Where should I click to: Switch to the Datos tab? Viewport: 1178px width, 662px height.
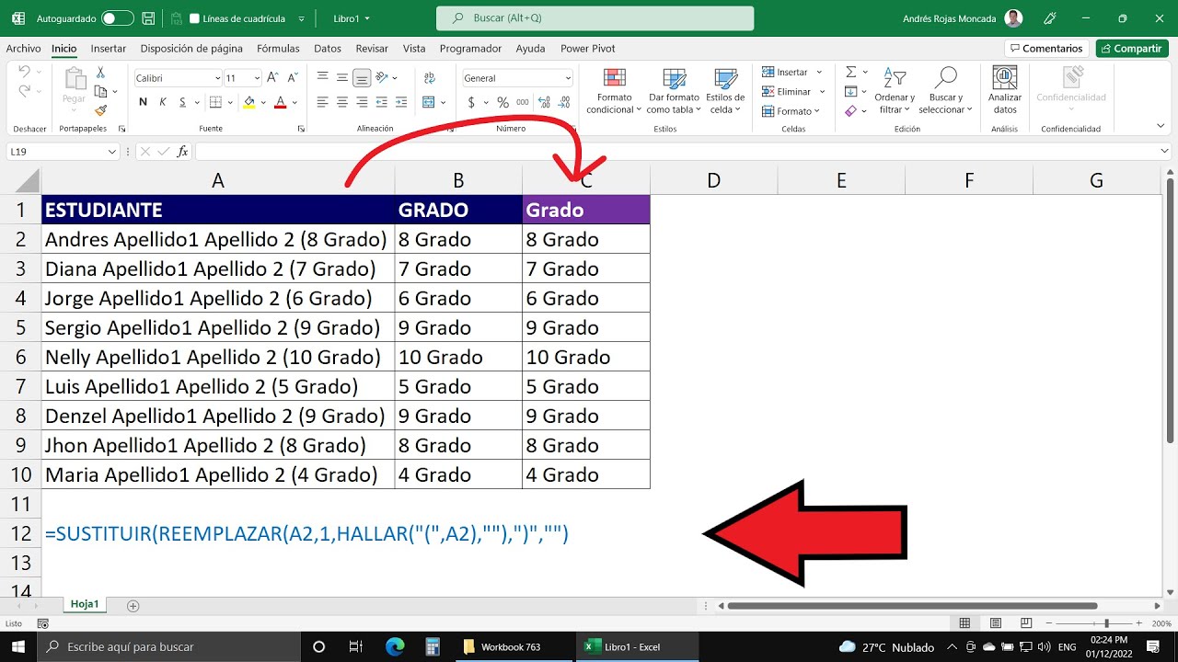click(x=328, y=49)
